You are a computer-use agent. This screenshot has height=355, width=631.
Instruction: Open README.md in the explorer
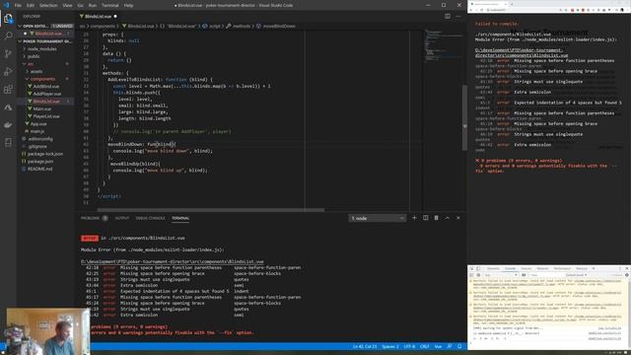[x=39, y=169]
